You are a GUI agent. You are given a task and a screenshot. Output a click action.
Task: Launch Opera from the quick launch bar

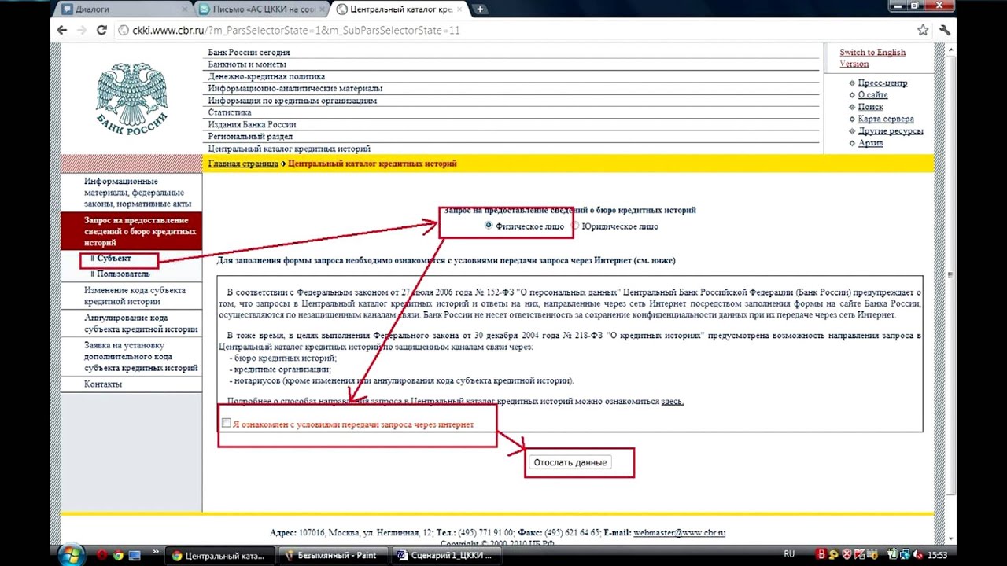[102, 555]
